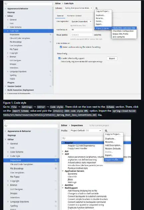144x210 pixels.
Task: Choose 'Add Description...' in the profile menu
Action: click(x=113, y=145)
